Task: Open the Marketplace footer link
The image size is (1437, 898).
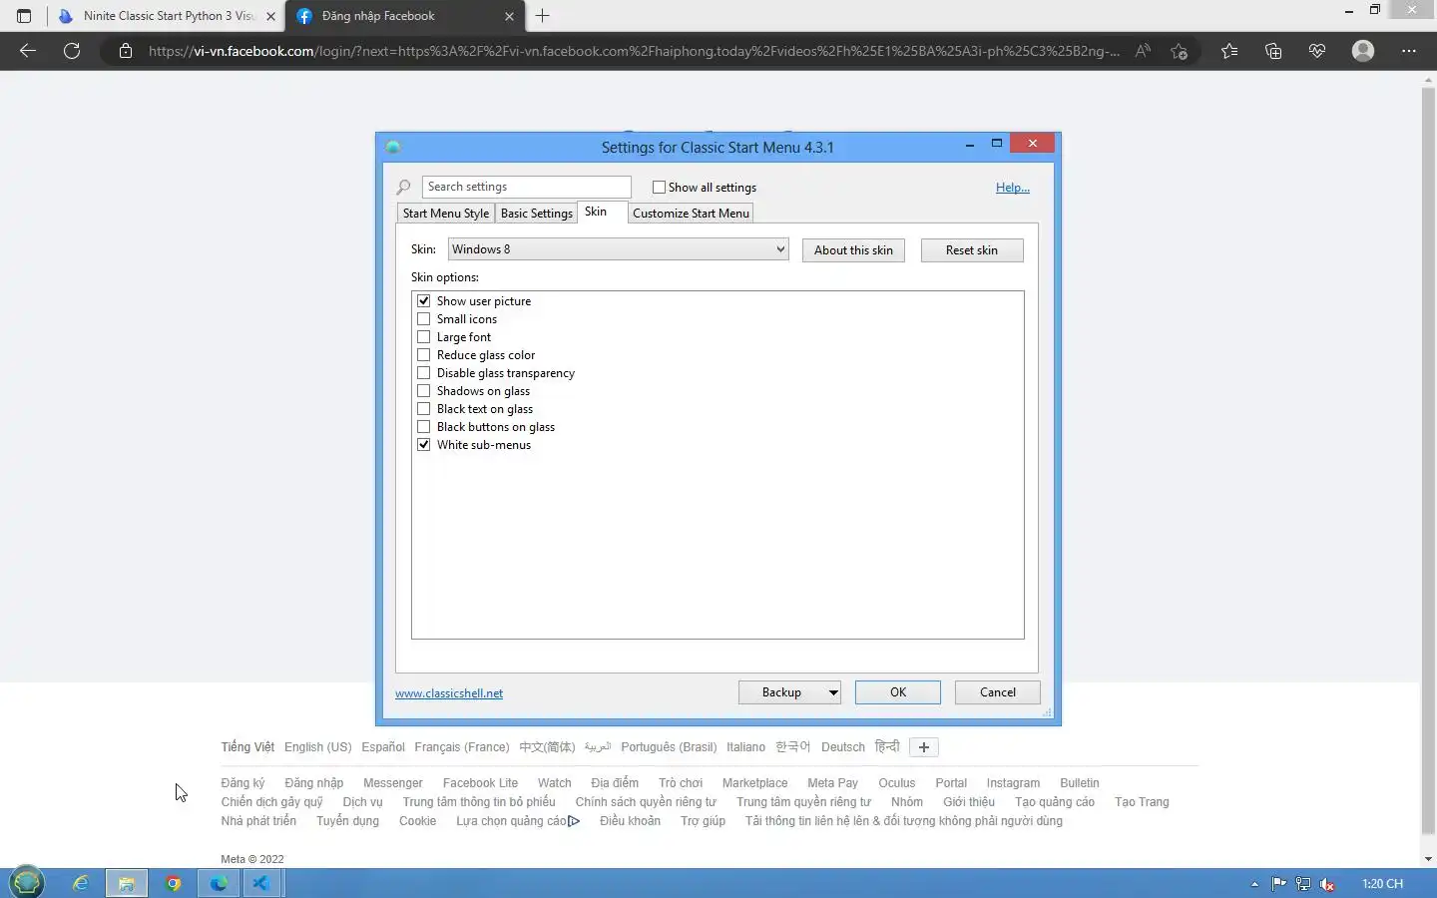Action: tap(754, 783)
